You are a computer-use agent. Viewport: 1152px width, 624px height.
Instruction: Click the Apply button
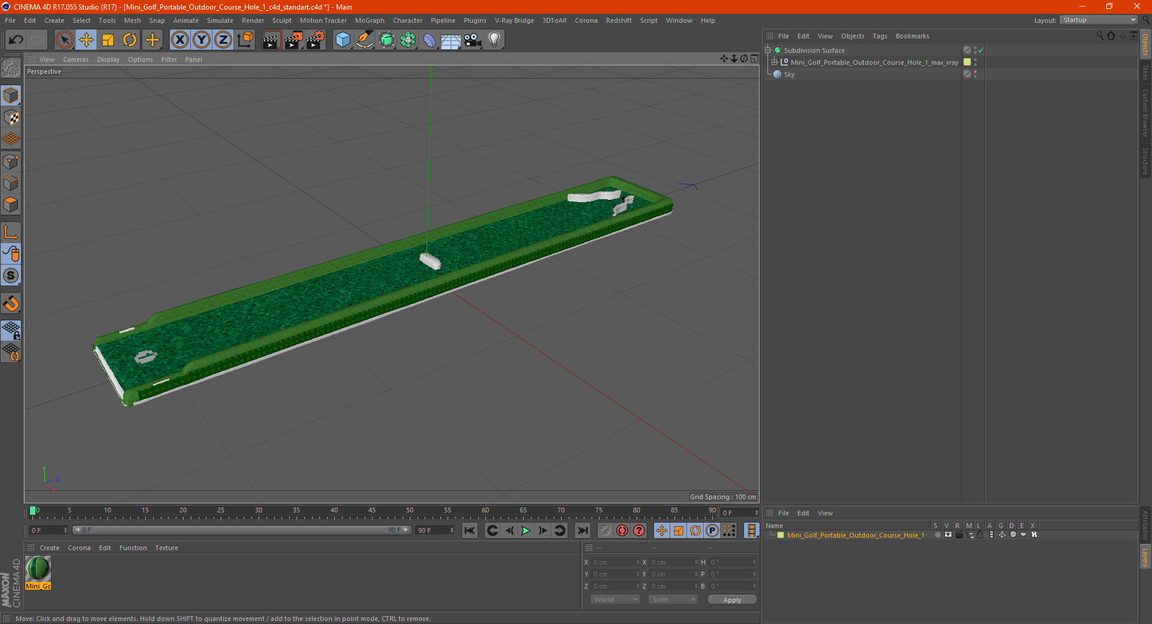732,600
